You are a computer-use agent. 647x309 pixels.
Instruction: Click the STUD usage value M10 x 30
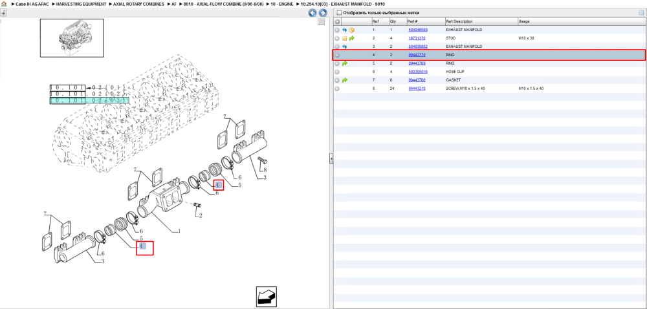(x=527, y=38)
